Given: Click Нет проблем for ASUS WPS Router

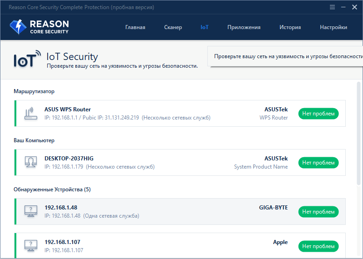Looking at the screenshot, I should click(x=319, y=114).
